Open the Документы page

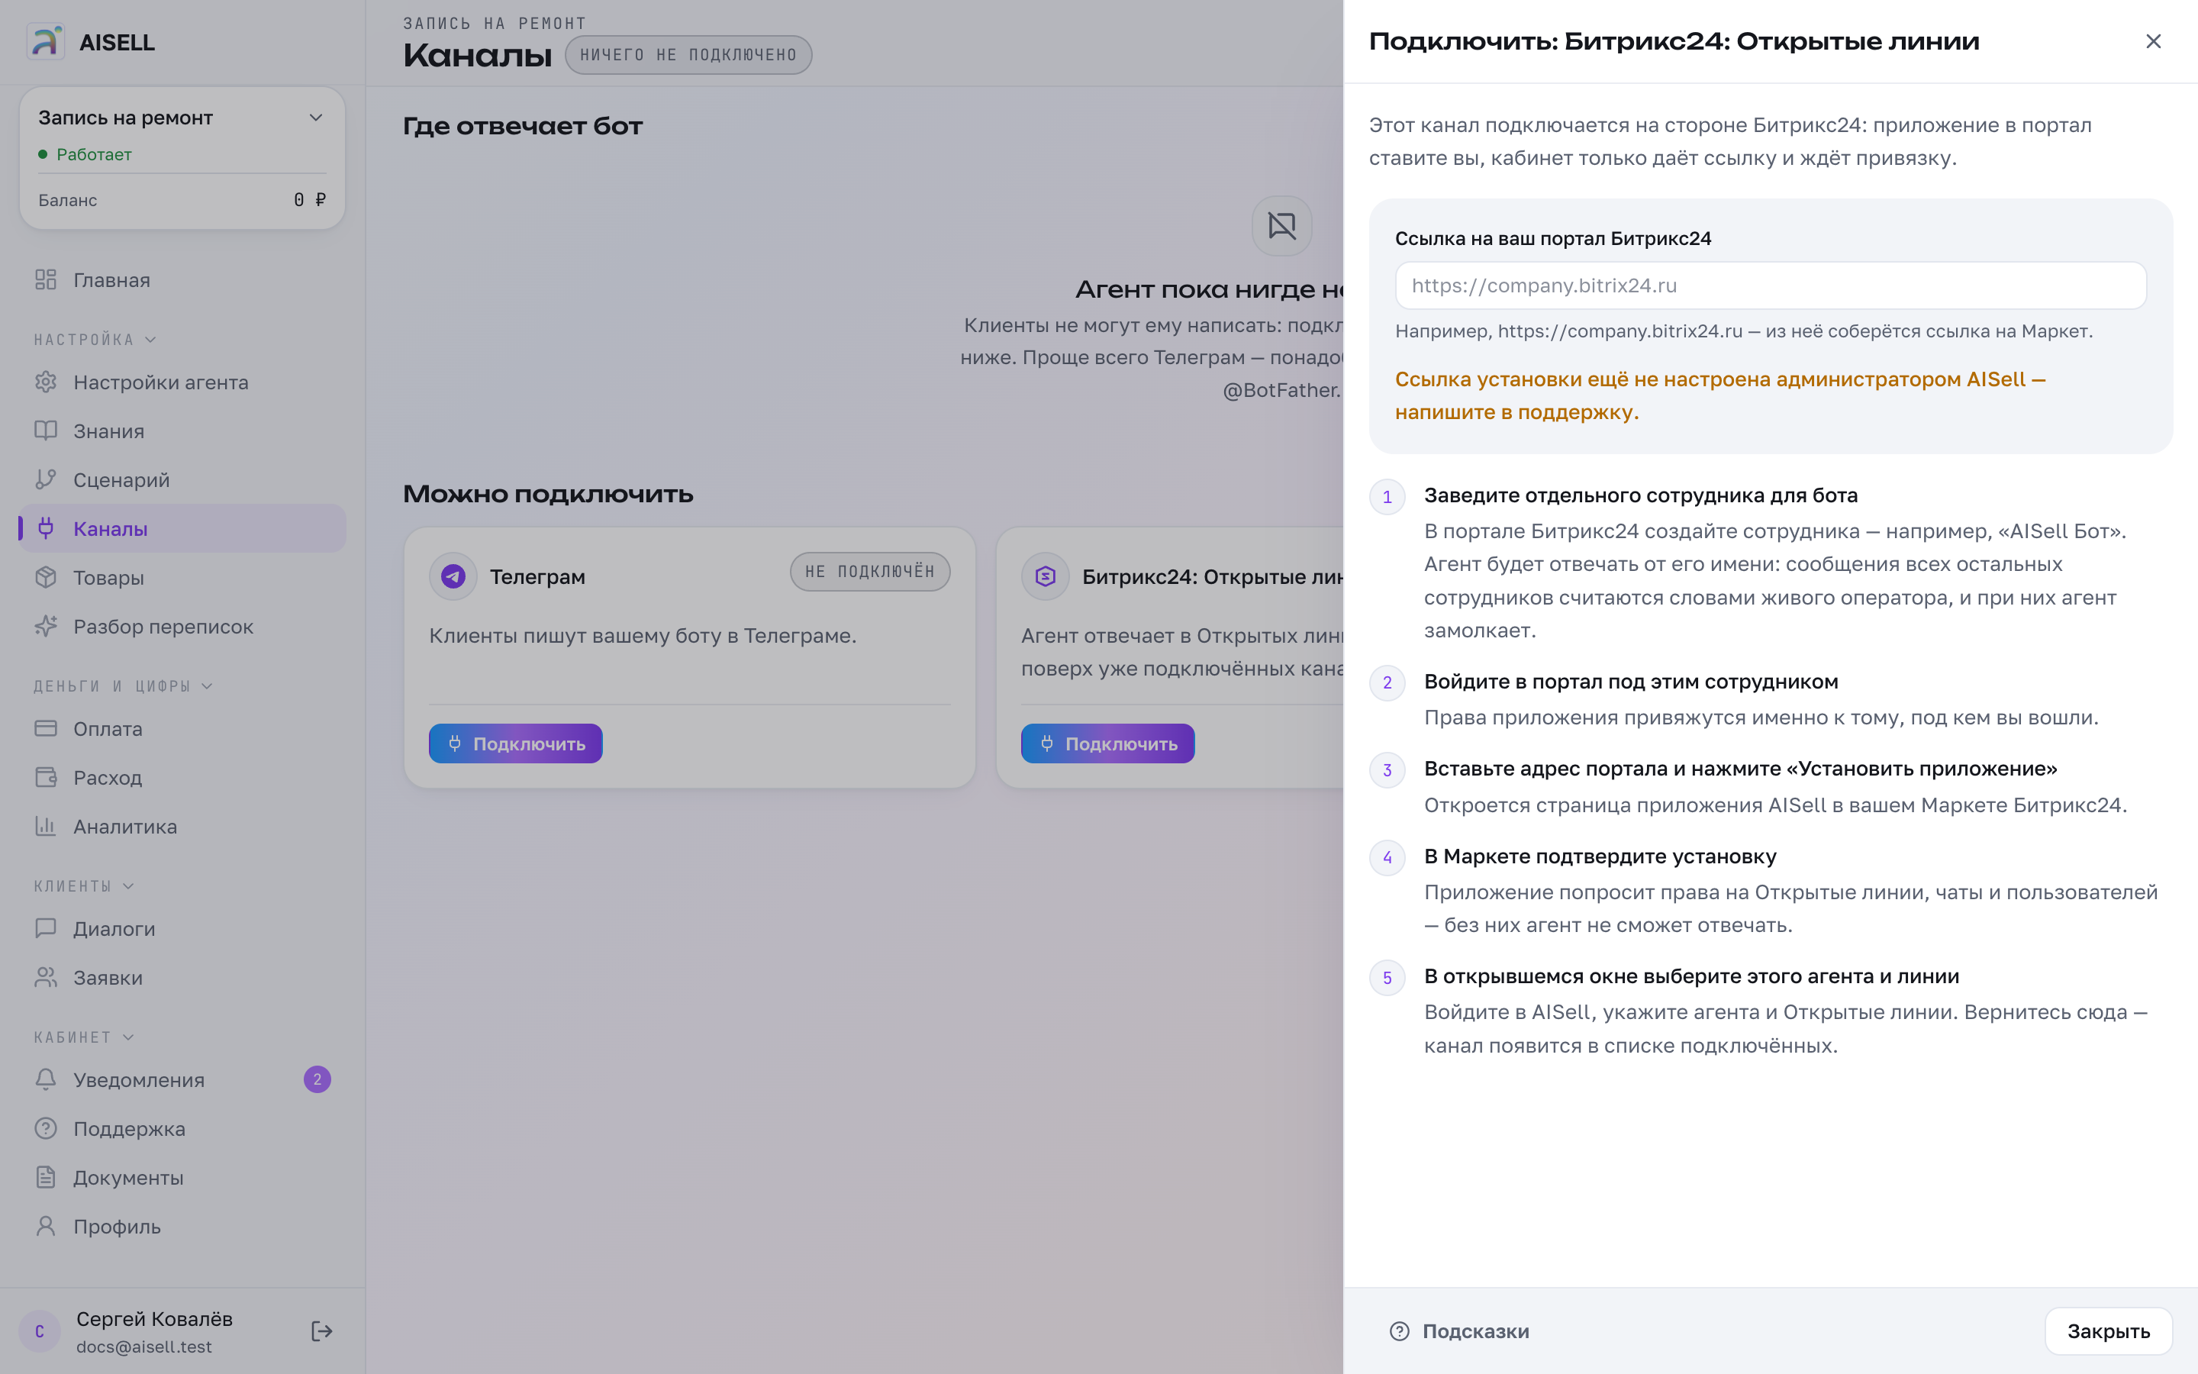tap(182, 1178)
